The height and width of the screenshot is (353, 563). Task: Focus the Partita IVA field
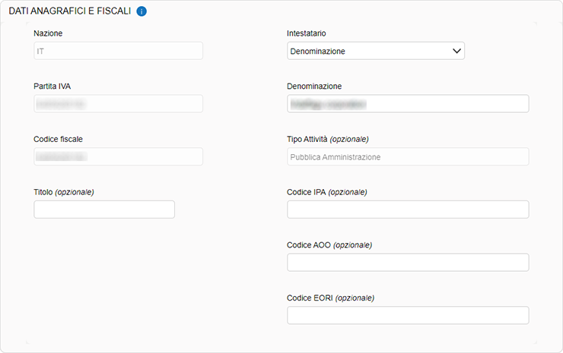(x=118, y=103)
